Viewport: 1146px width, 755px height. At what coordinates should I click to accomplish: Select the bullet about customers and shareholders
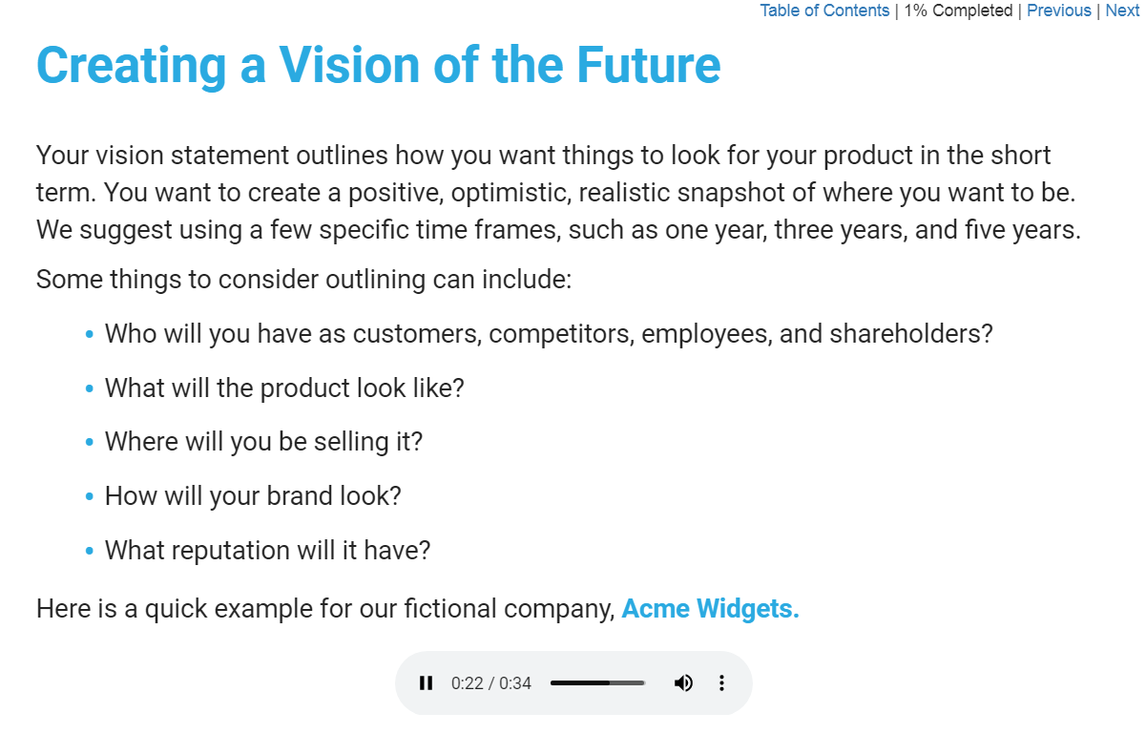click(x=549, y=334)
